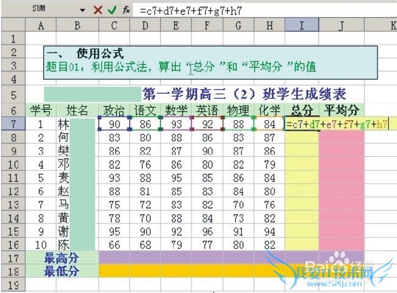Open the insert function fx dialog
This screenshot has height=293, width=397.
(126, 10)
